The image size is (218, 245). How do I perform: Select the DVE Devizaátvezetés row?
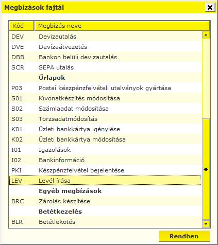105,47
